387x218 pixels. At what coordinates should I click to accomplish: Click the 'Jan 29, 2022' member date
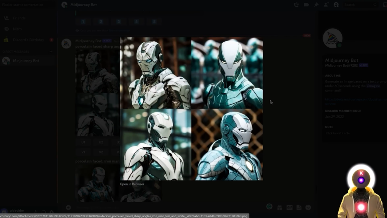[x=334, y=117]
